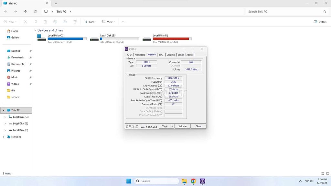This screenshot has width=331, height=186.
Task: Open Home in the navigation pane
Action: click(13, 31)
